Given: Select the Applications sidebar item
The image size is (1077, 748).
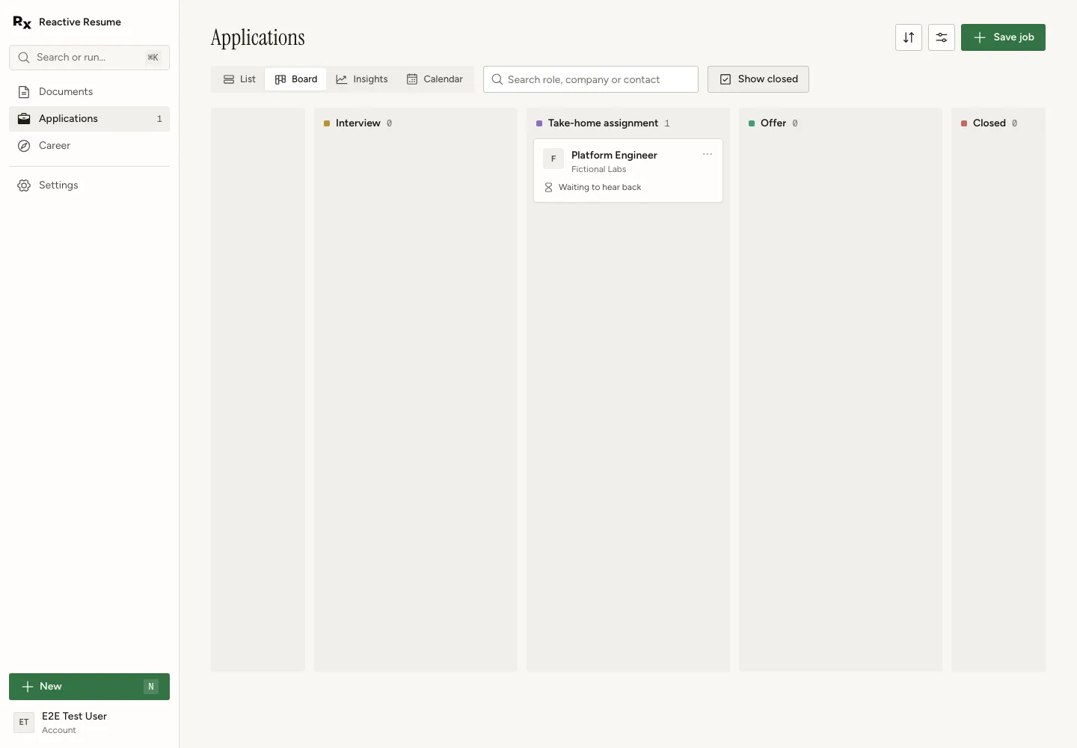Looking at the screenshot, I should tap(89, 119).
